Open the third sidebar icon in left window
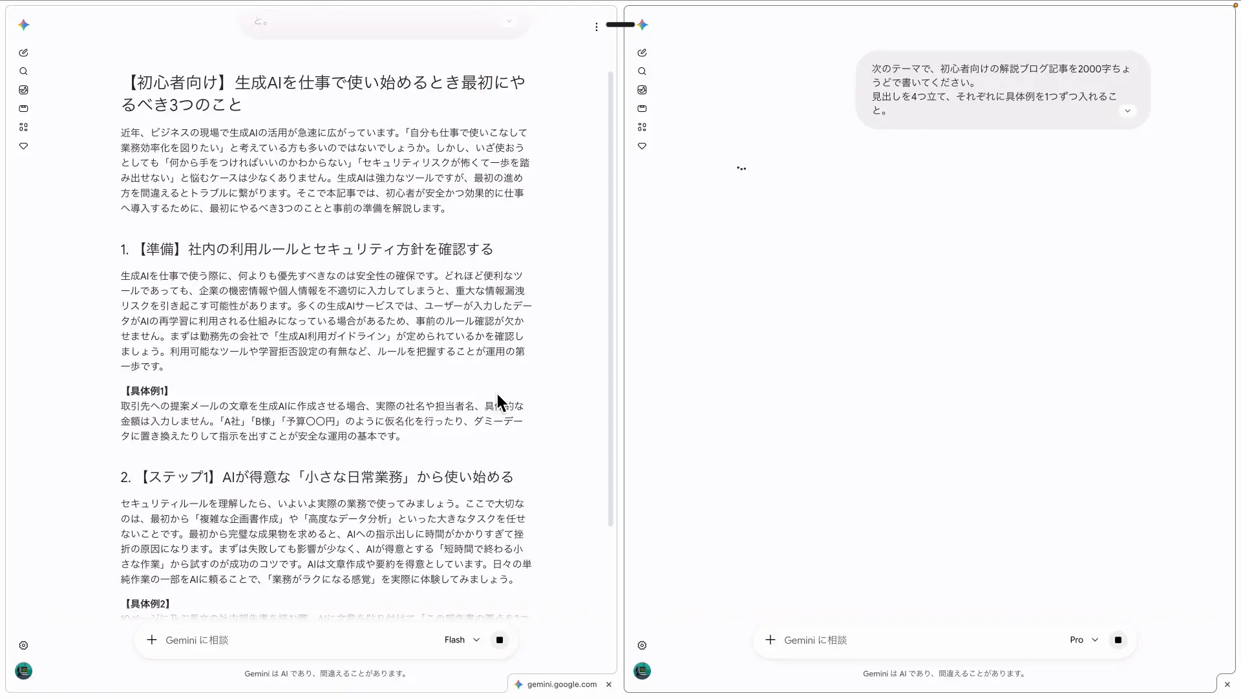This screenshot has width=1241, height=698. click(24, 90)
